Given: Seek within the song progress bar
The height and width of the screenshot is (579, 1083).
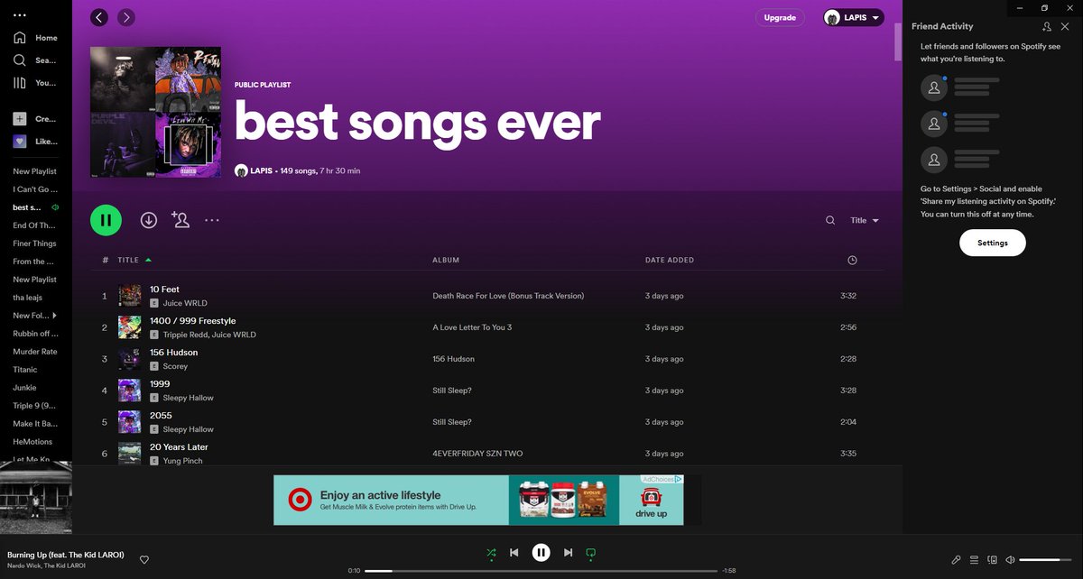Looking at the screenshot, I should click(541, 571).
